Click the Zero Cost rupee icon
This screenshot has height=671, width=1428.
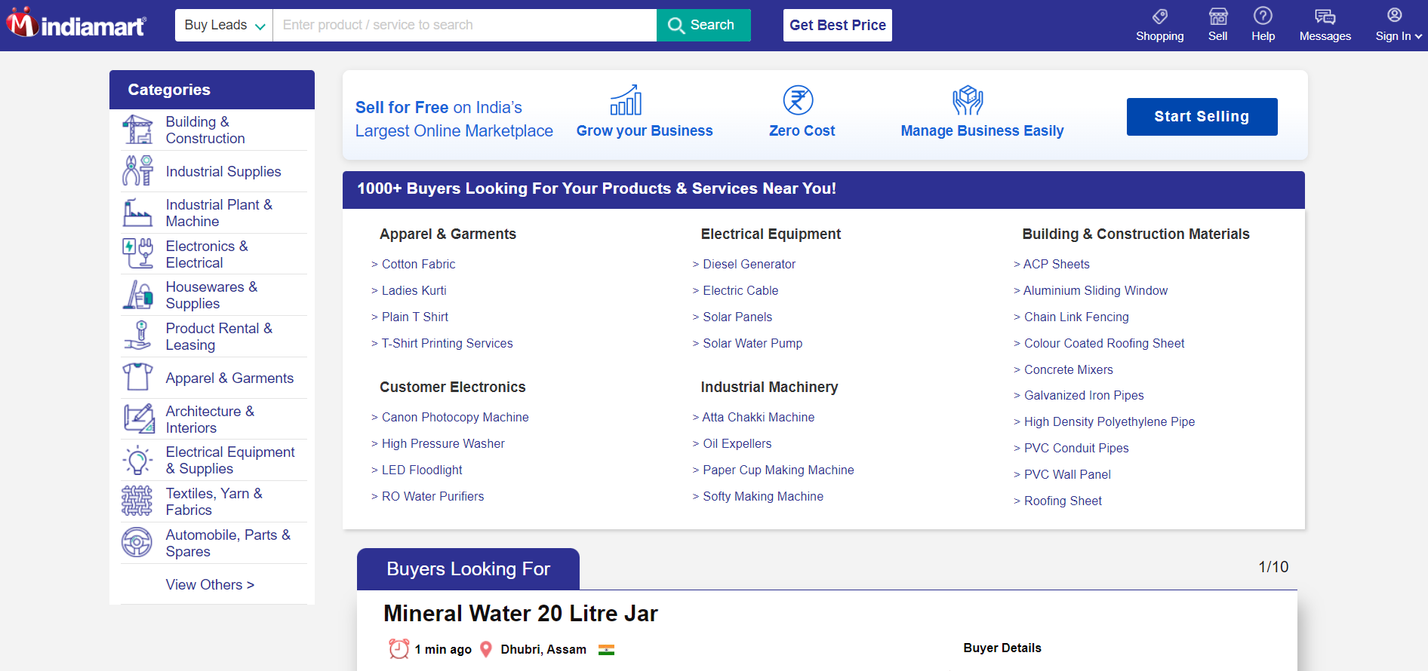(798, 100)
